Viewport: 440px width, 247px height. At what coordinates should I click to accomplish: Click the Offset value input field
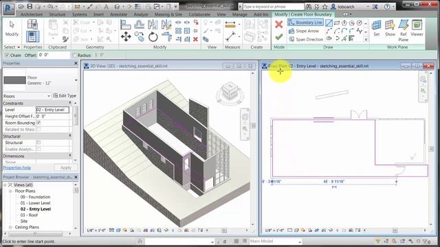[54, 55]
